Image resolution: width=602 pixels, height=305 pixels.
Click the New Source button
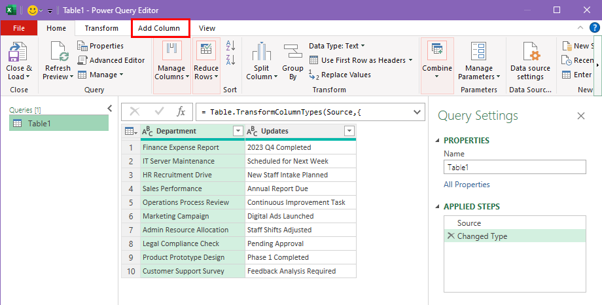(576, 46)
